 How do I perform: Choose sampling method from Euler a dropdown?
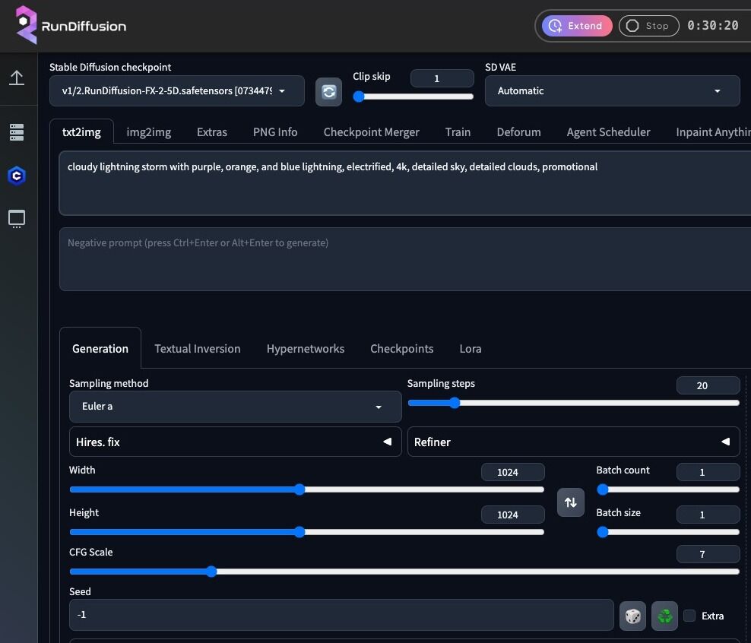point(235,407)
